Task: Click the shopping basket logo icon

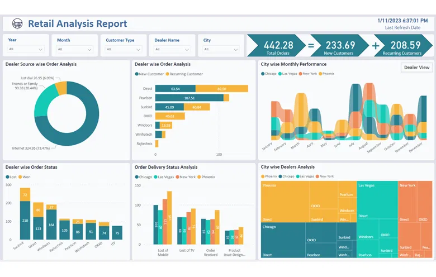Action: (x=17, y=23)
